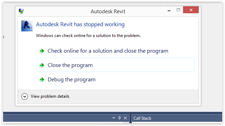225x126 pixels.
Task: Minimize the Autodesk Revit error dialog
Action: click(x=169, y=10)
